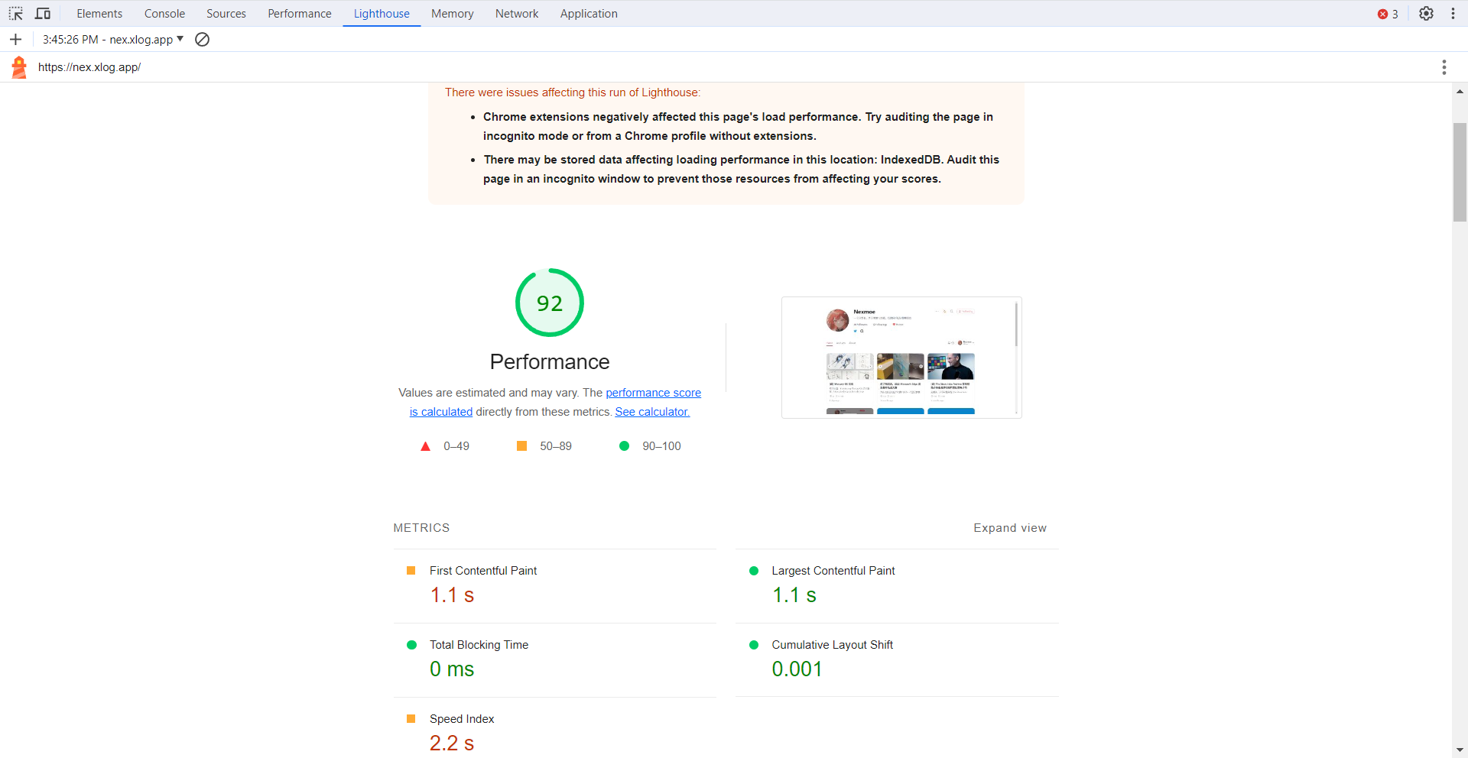The width and height of the screenshot is (1468, 758).
Task: Click the red error count badge
Action: pos(1388,14)
